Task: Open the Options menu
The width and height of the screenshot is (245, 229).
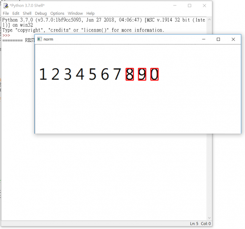Action: [57, 13]
